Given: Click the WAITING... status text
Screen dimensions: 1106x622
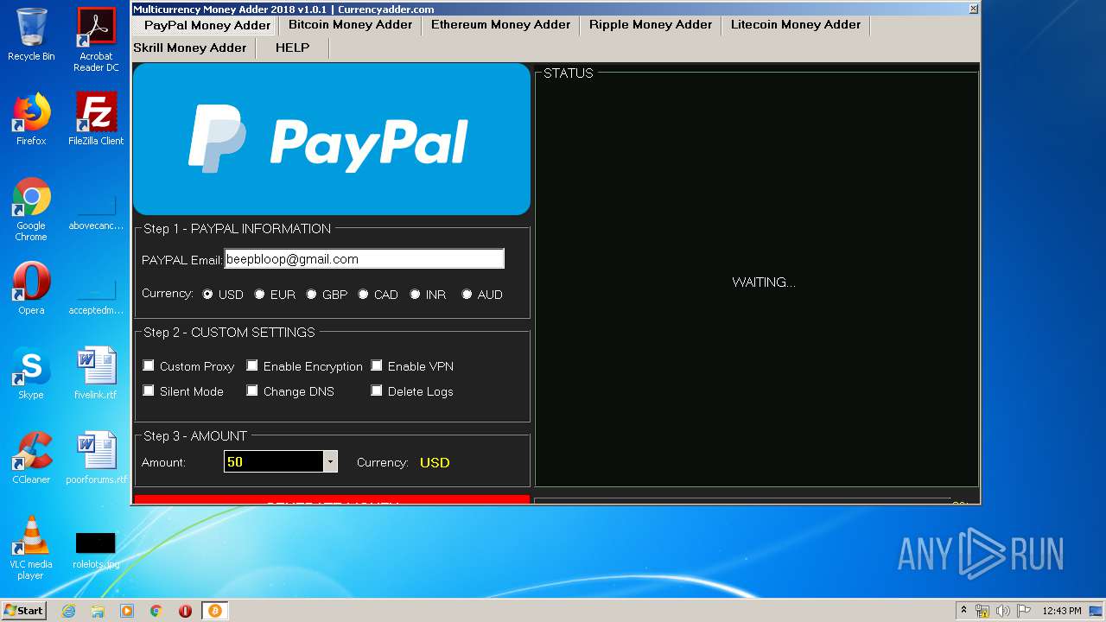Looking at the screenshot, I should click(x=764, y=282).
